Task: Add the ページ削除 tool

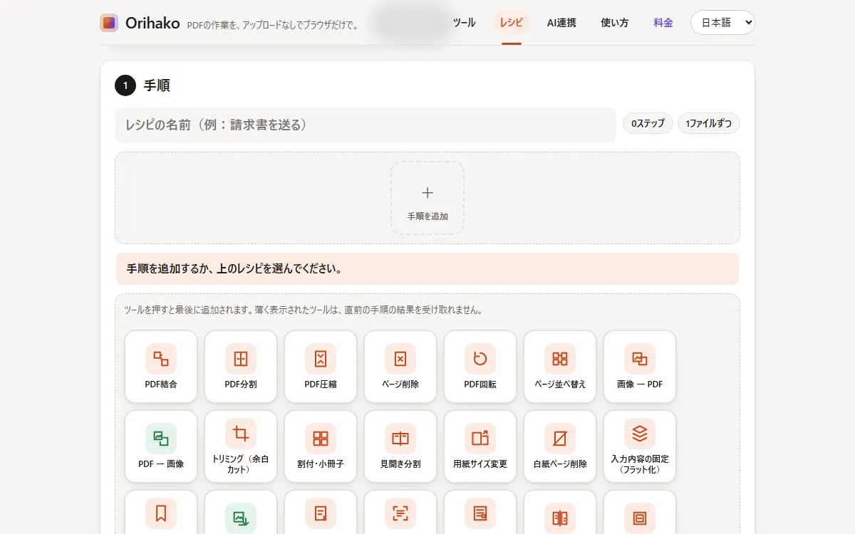Action: [400, 367]
